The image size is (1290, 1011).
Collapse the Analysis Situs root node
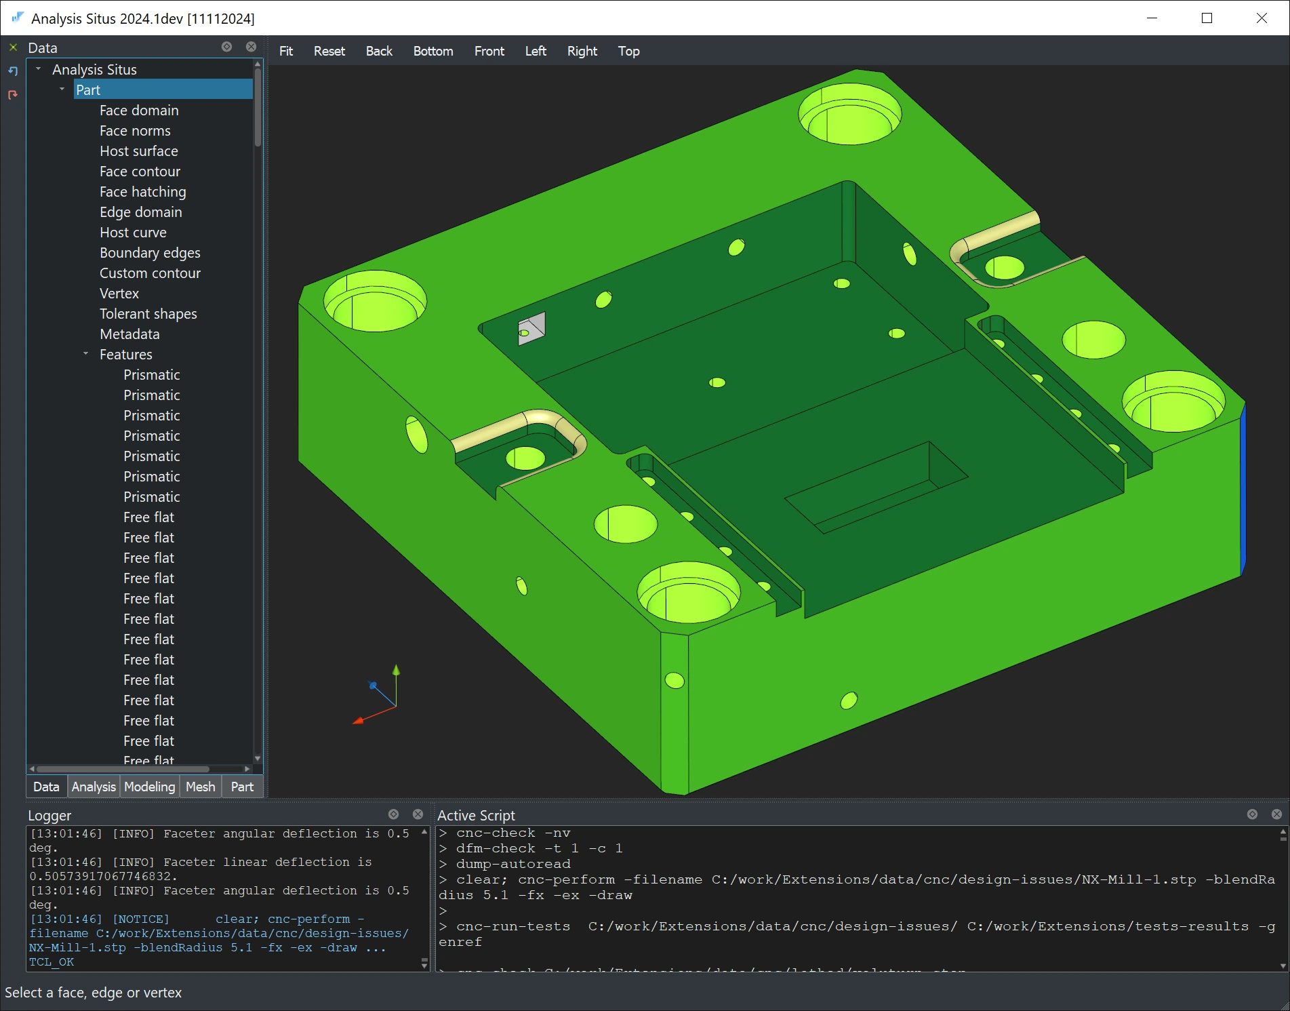point(39,69)
